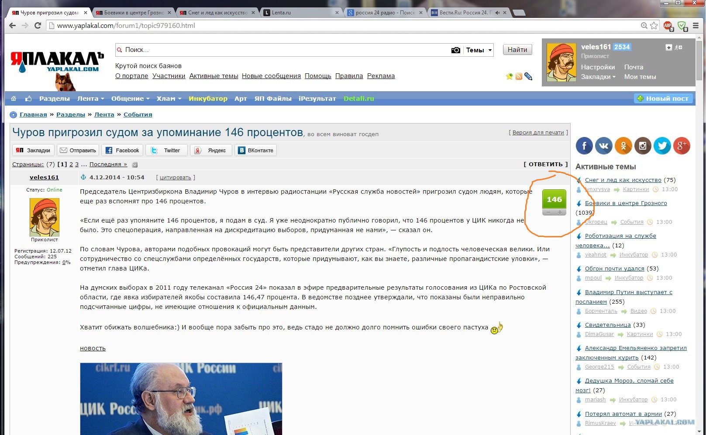706x435 pixels.
Task: Open the Инкубатор menu item
Action: 208,99
